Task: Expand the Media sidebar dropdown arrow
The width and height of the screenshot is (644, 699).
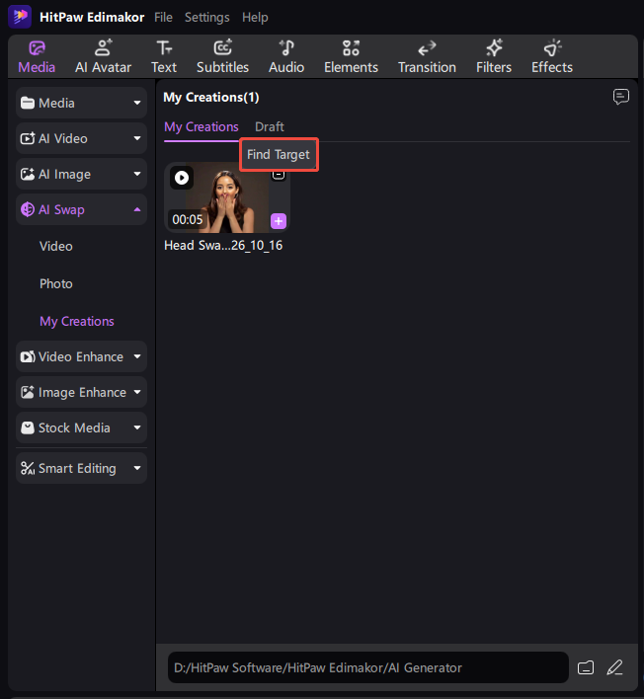Action: (137, 103)
